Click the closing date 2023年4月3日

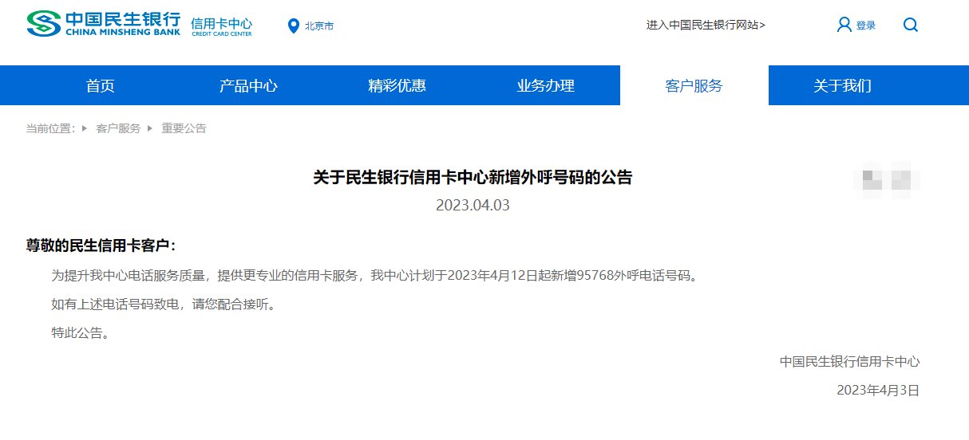point(878,391)
